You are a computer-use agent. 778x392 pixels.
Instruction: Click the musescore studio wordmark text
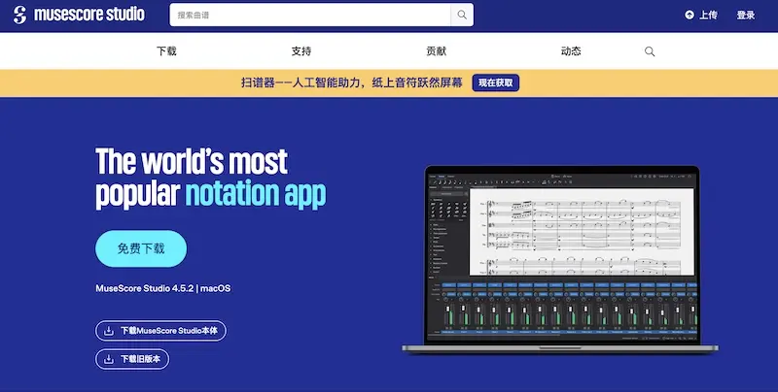[89, 15]
